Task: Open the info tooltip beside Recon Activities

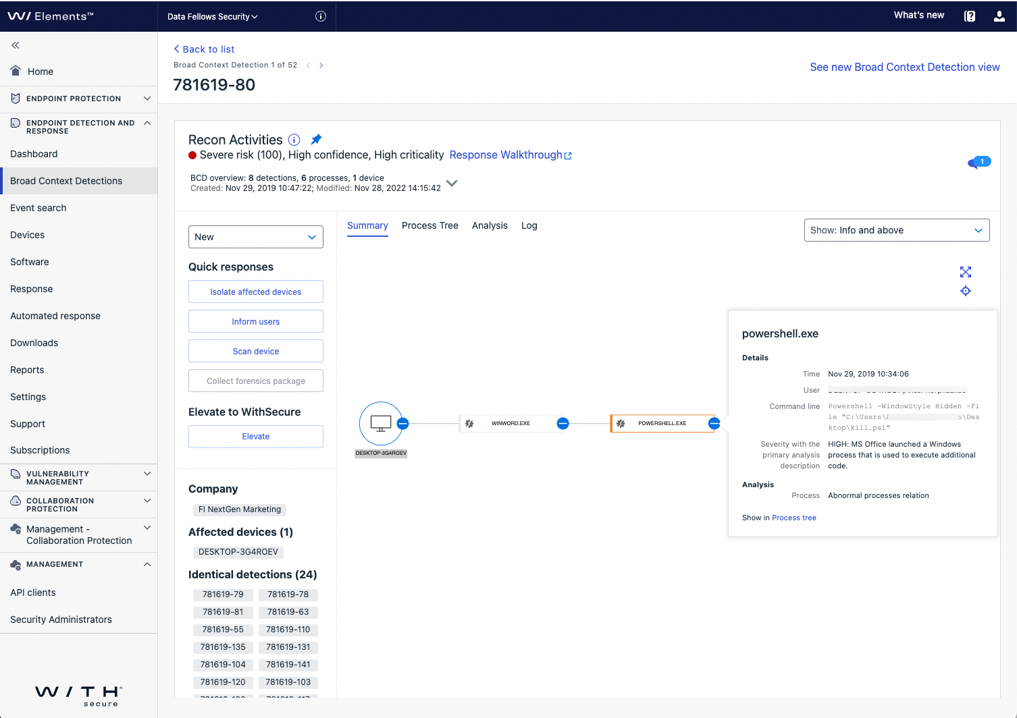Action: (x=294, y=140)
